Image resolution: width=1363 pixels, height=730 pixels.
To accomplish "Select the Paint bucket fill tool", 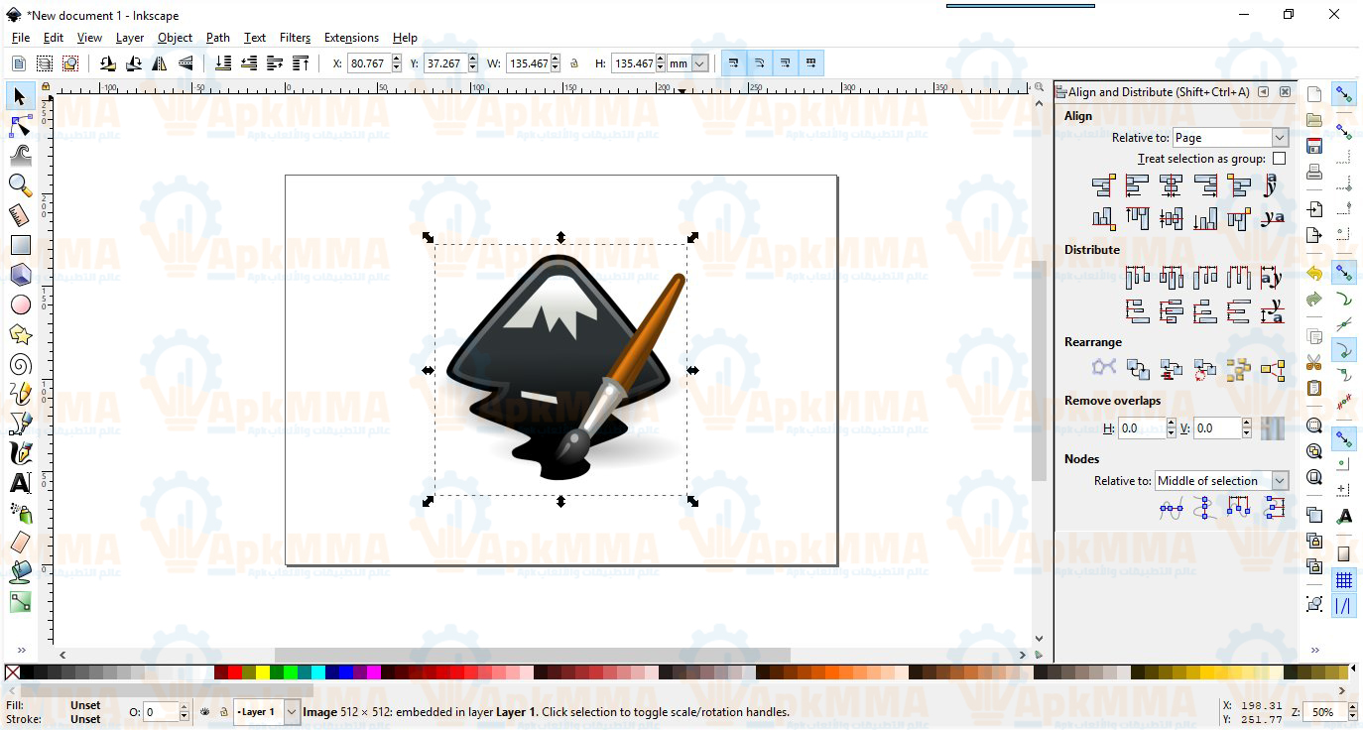I will 20,572.
